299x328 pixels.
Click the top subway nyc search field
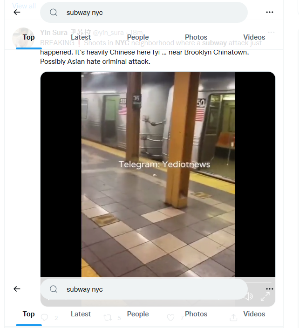coord(144,12)
